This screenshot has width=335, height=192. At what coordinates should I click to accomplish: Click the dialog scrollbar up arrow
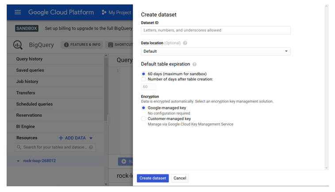pos(326,6)
